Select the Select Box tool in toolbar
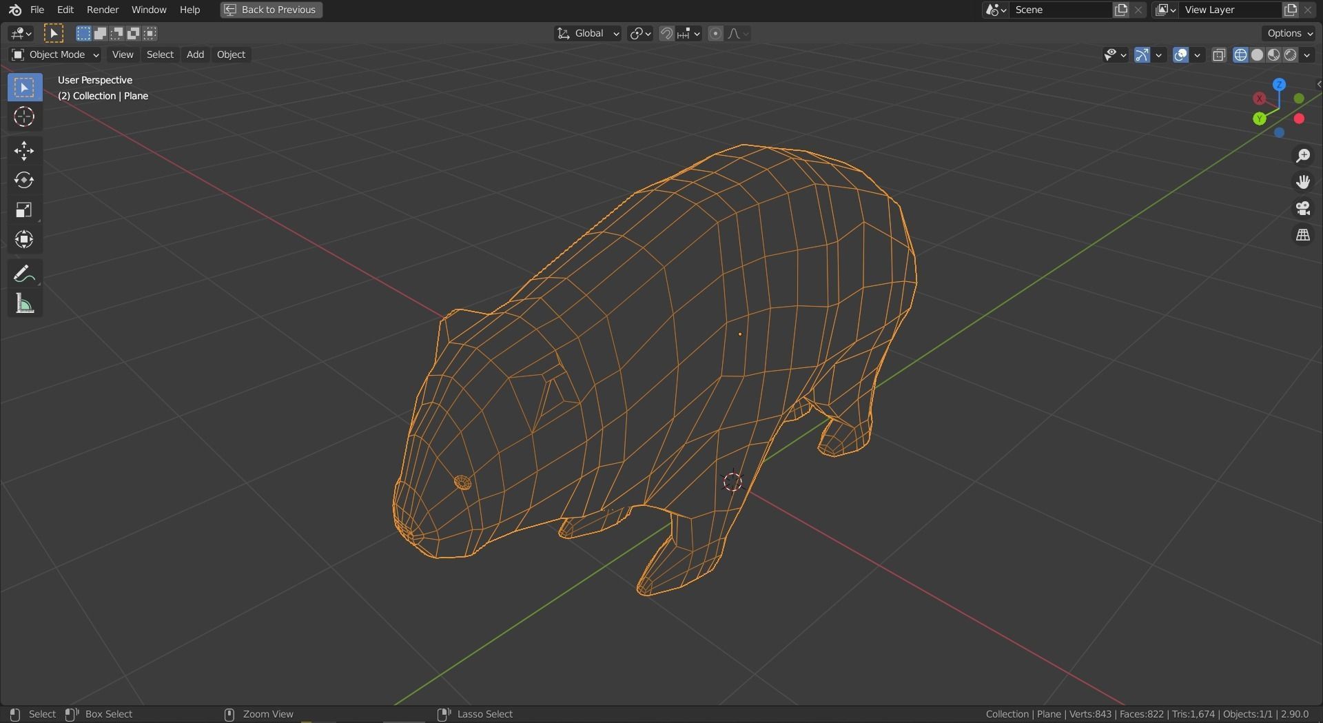1323x723 pixels. 24,88
